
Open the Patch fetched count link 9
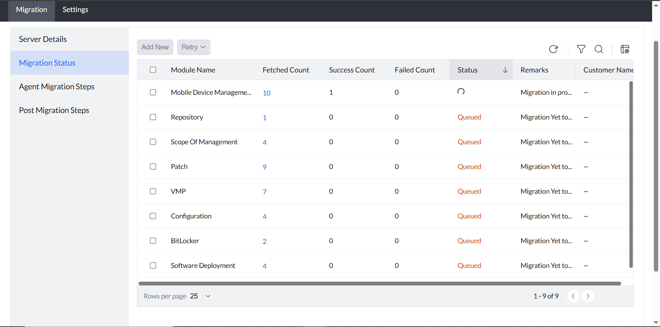pyautogui.click(x=265, y=167)
